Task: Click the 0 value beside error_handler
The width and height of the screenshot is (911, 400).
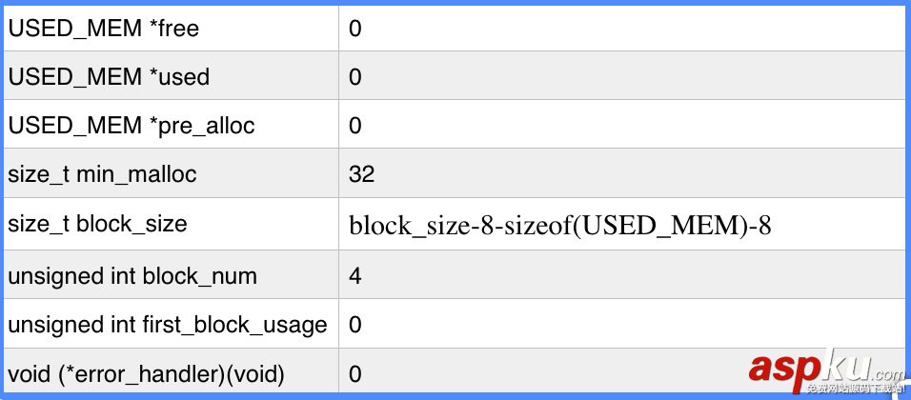Action: 355,374
